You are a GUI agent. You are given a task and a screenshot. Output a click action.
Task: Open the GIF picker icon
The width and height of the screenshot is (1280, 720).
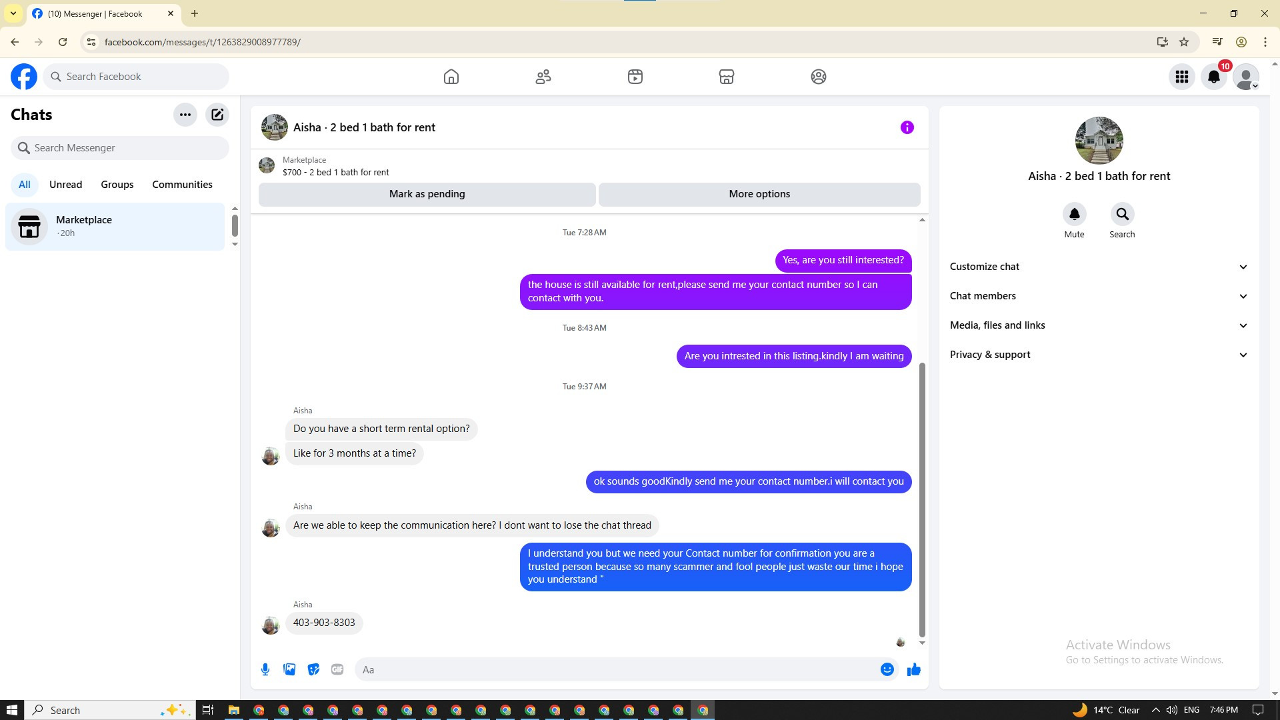click(337, 669)
